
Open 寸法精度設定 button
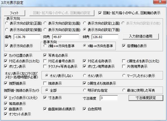coord(146,98)
